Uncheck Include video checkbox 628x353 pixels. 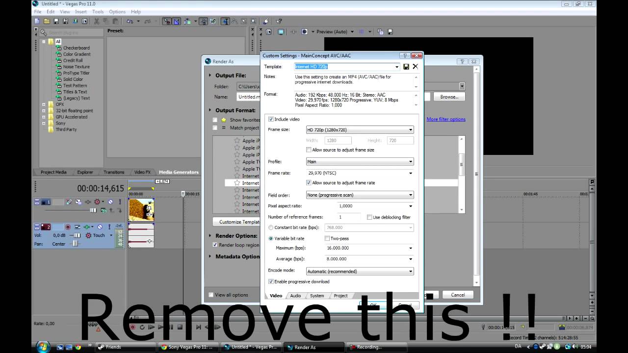click(x=271, y=119)
